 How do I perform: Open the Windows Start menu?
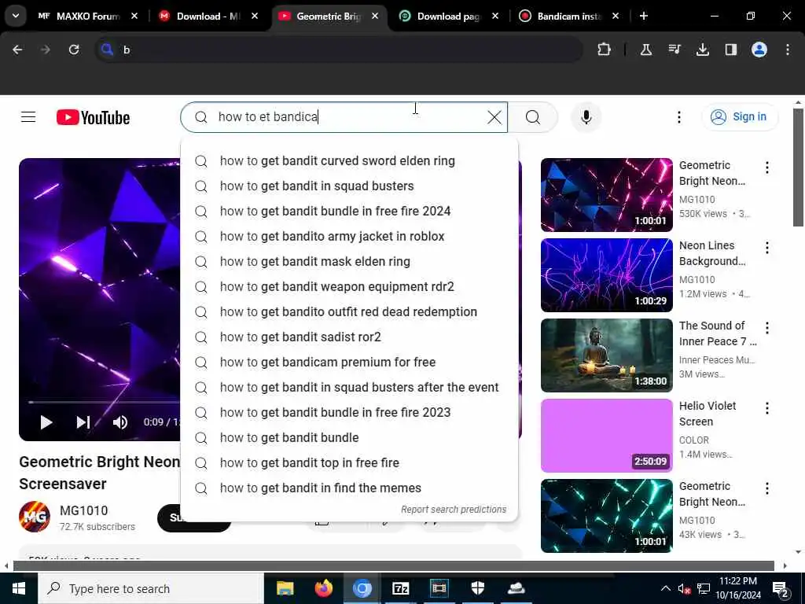[19, 588]
